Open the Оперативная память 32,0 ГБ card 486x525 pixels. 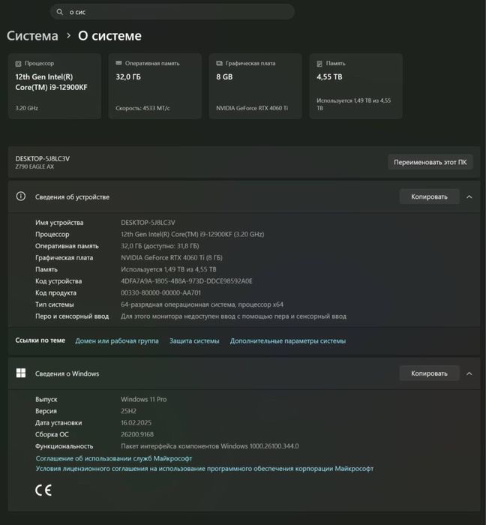[x=155, y=86]
